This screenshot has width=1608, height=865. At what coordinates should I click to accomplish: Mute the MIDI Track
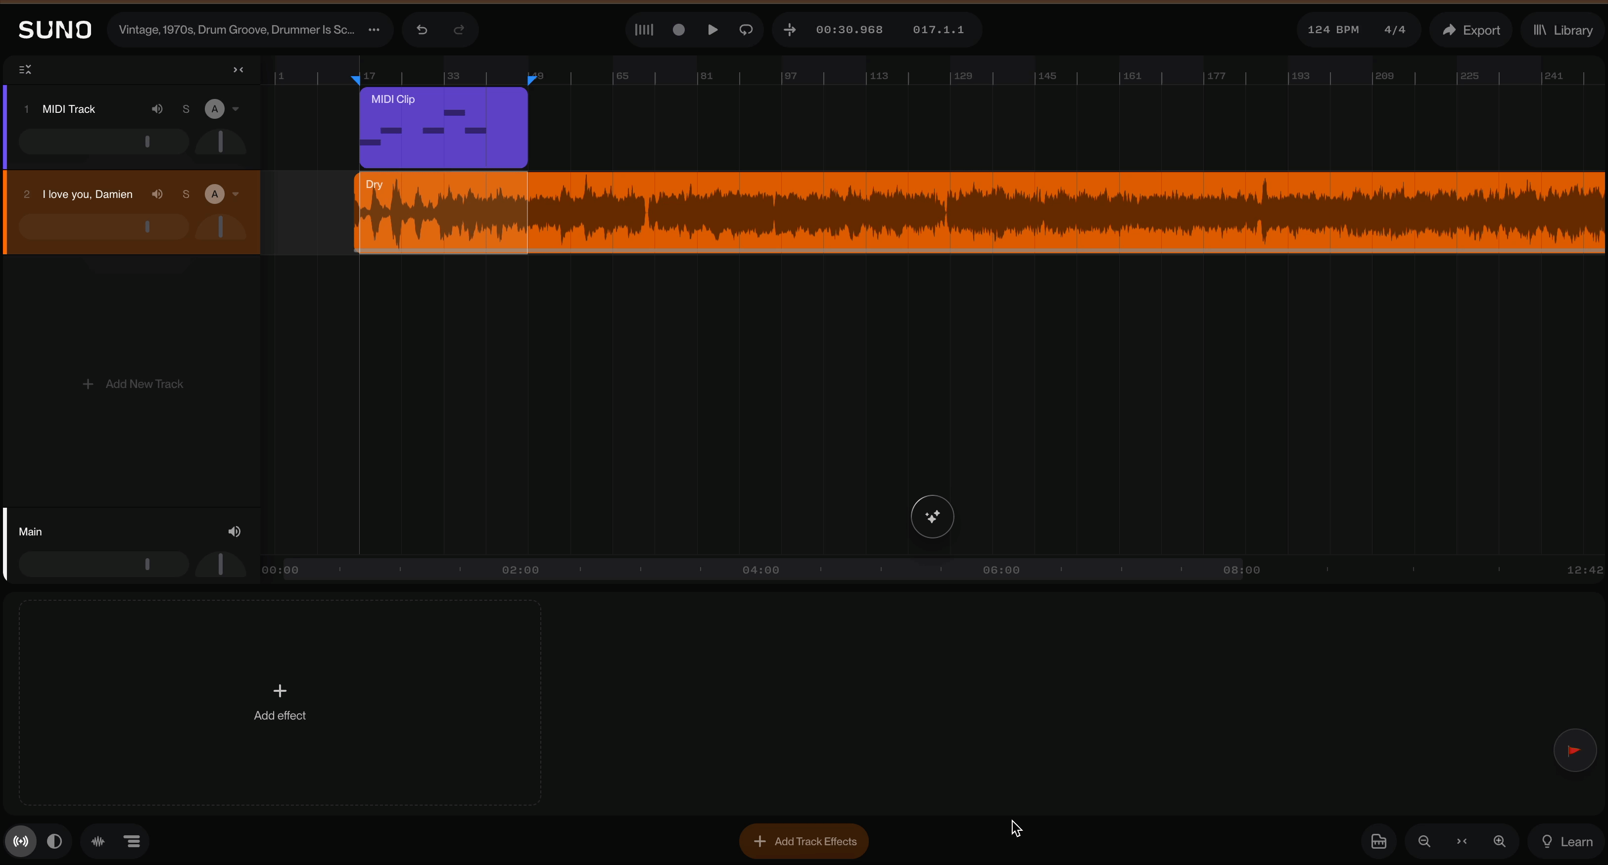click(x=157, y=109)
